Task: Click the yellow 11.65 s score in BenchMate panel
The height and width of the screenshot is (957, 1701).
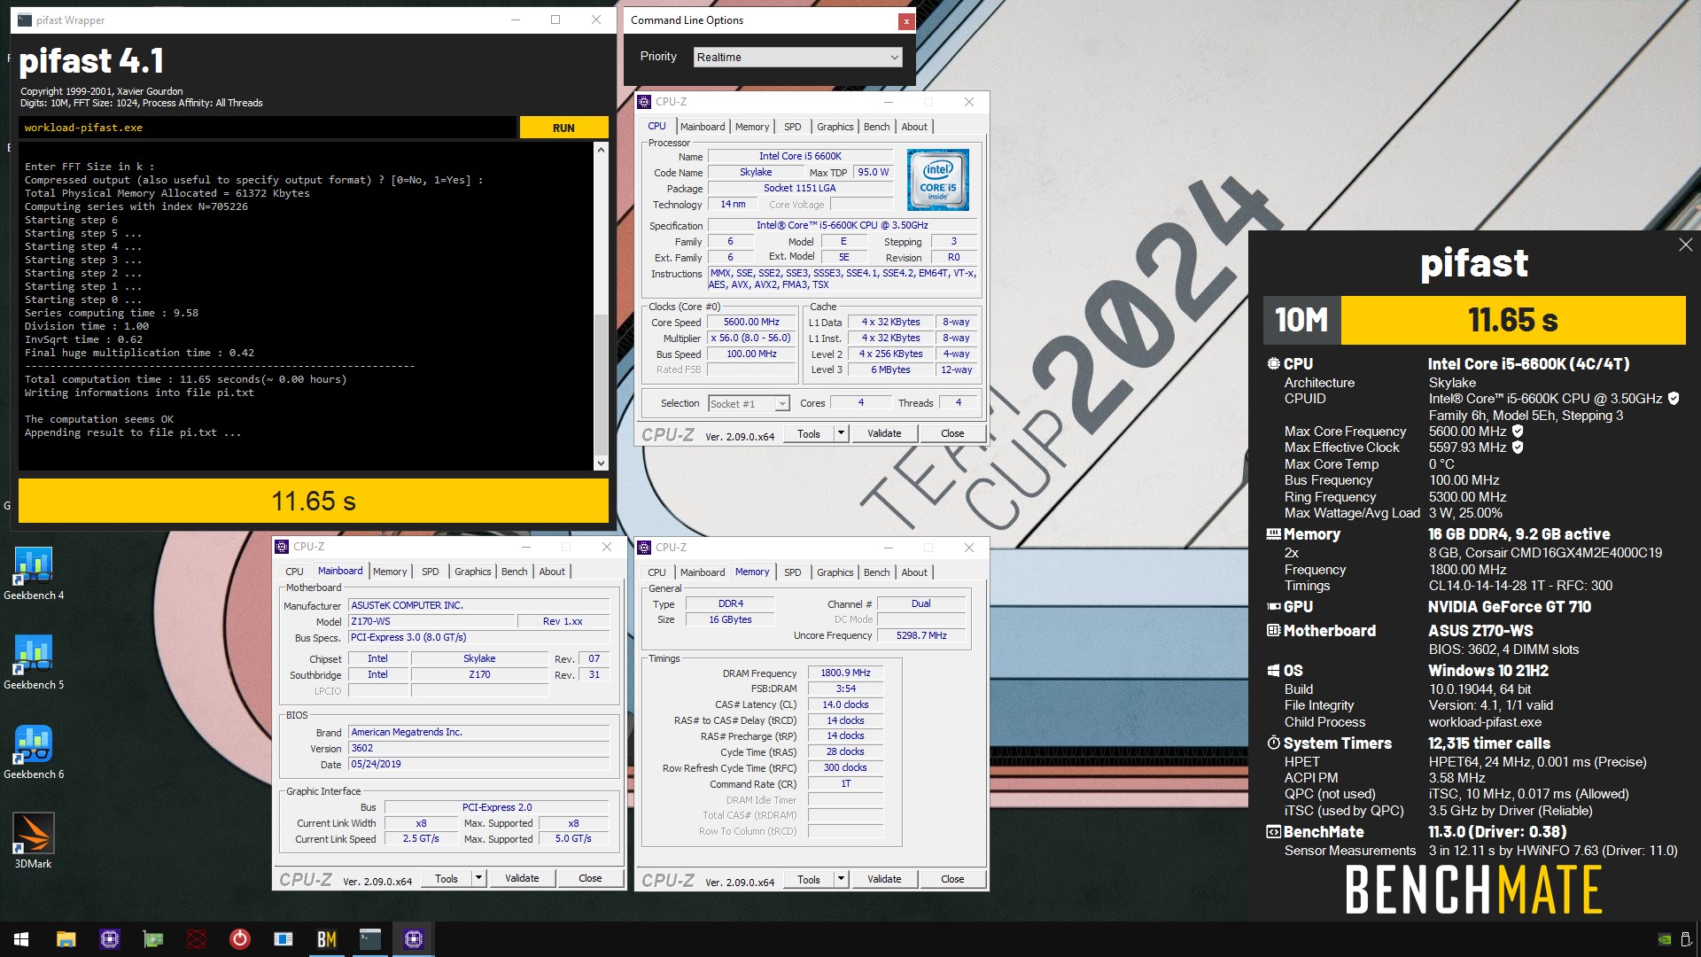Action: click(1512, 320)
